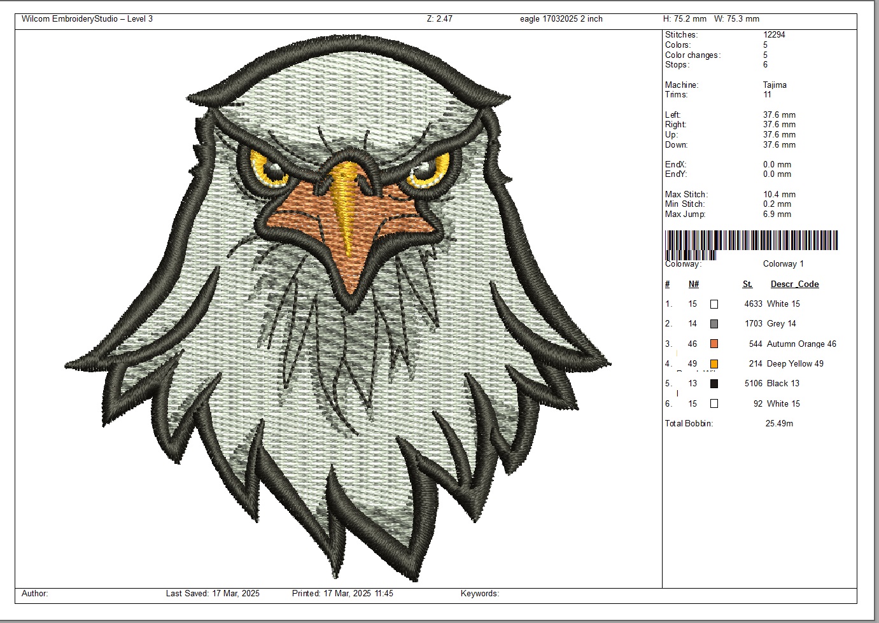Select the Black 13 color swatch
Viewport: 879px width, 623px height.
(714, 384)
